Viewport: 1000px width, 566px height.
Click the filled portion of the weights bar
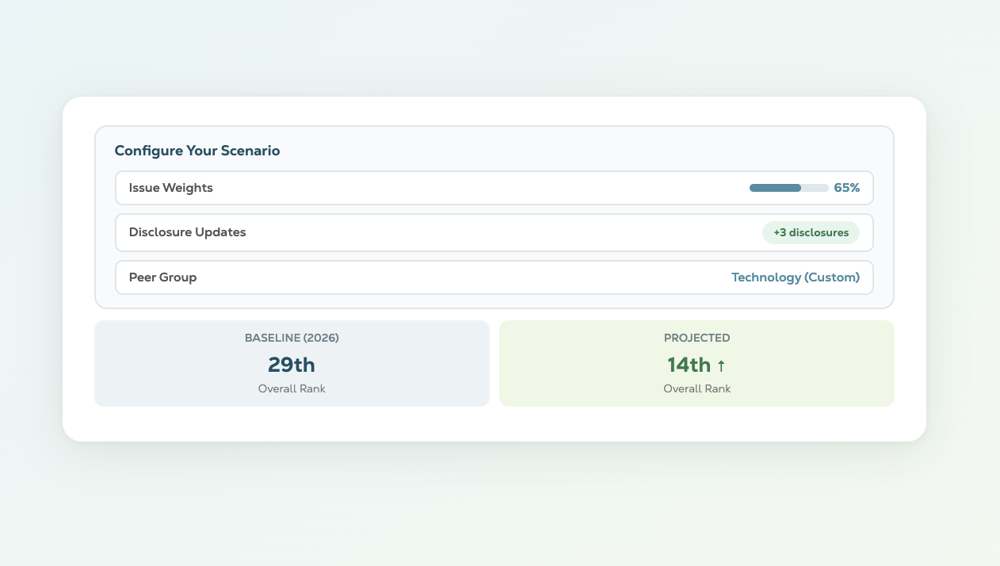[774, 188]
